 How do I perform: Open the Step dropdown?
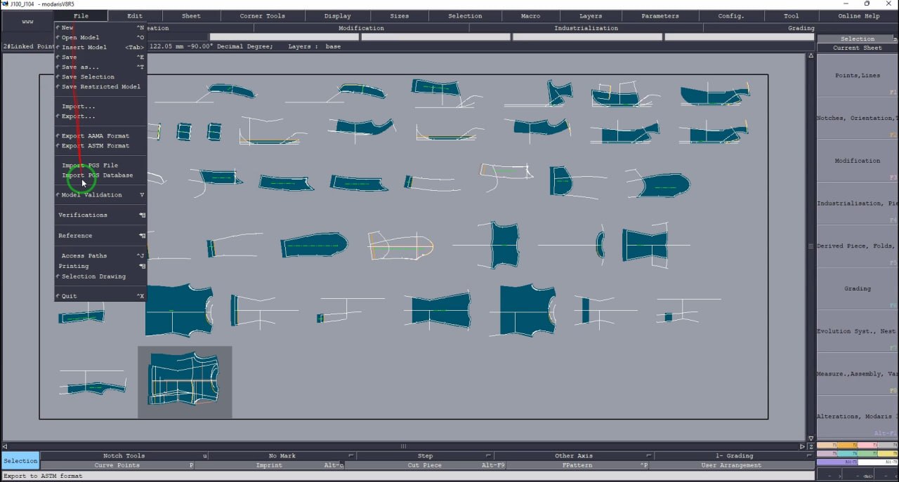click(425, 456)
